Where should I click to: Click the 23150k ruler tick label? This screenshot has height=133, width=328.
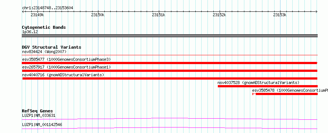click(x=98, y=15)
